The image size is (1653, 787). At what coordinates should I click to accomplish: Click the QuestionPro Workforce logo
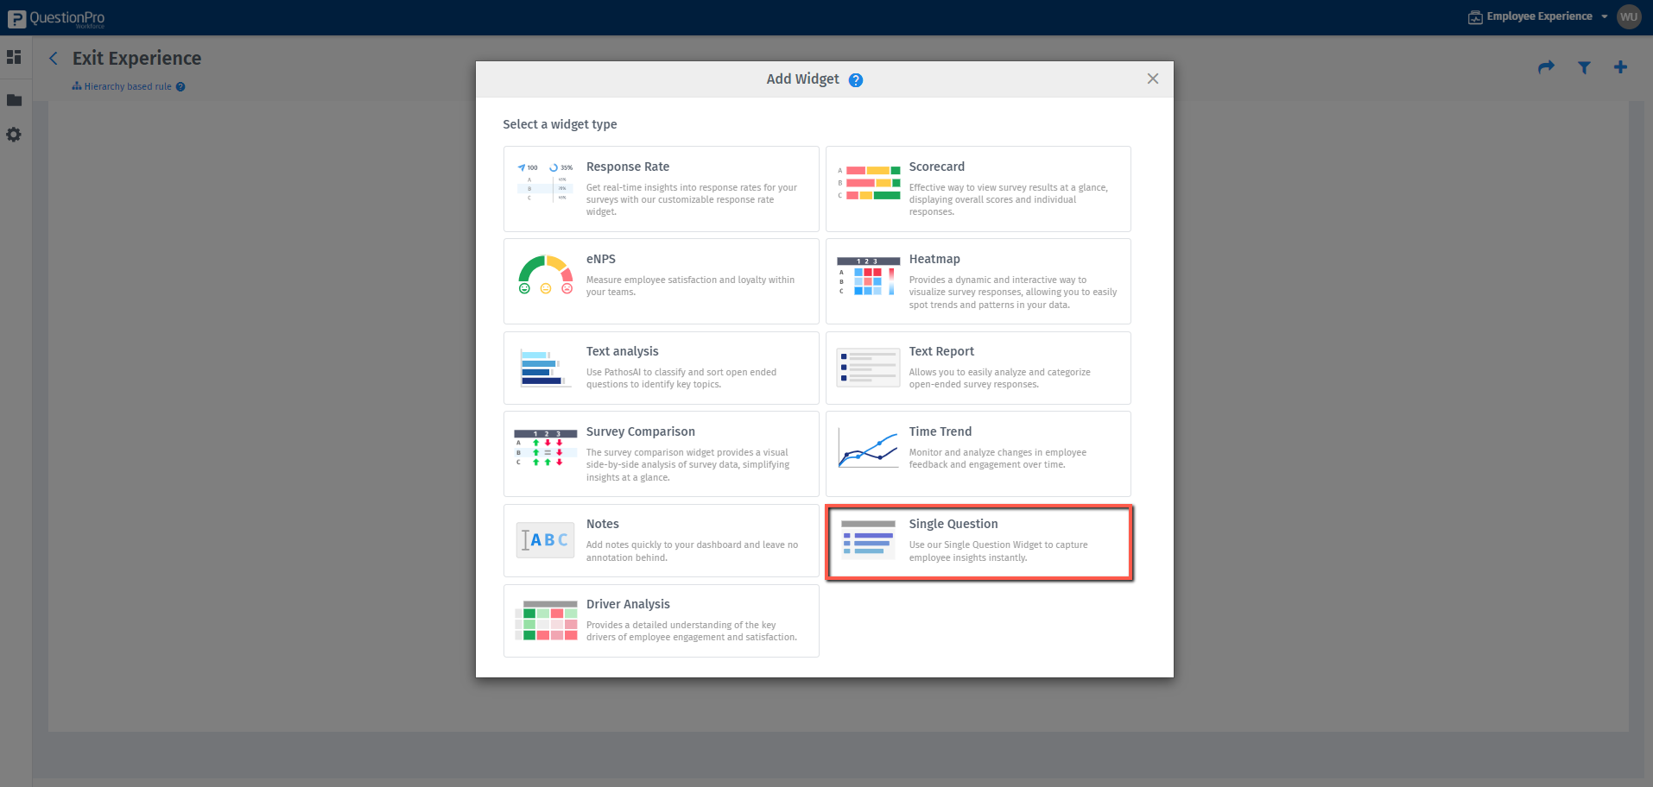[56, 18]
